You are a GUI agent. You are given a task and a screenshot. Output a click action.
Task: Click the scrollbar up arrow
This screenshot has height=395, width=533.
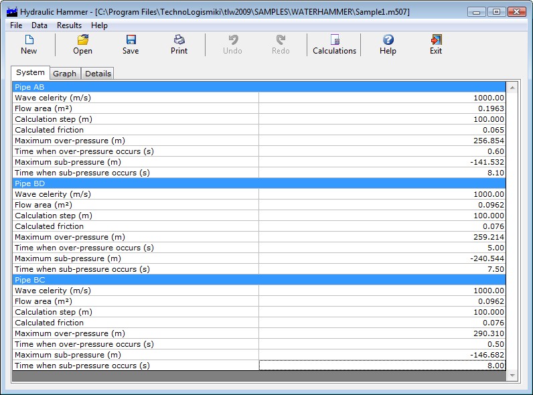click(x=512, y=88)
